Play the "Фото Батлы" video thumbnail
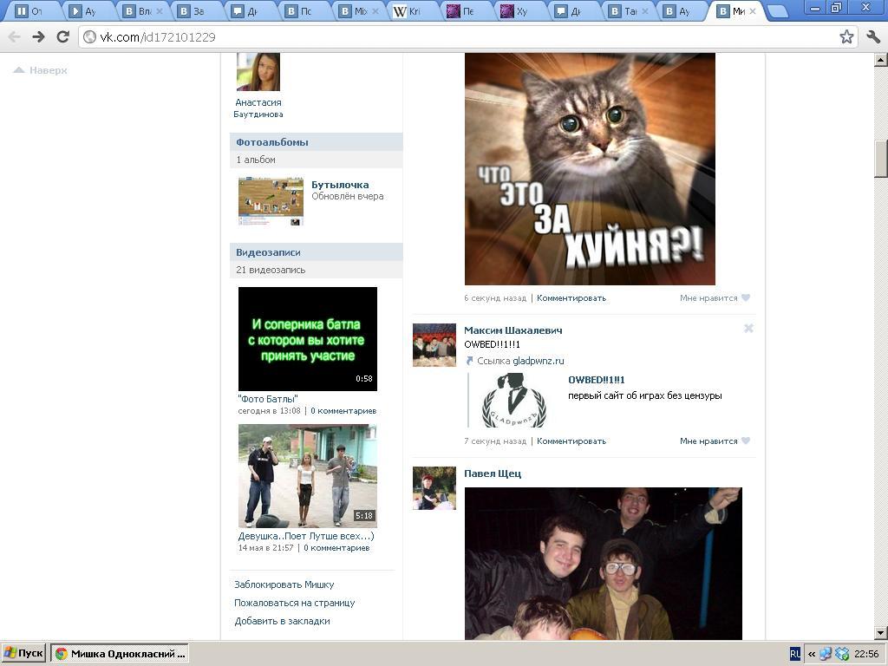888x666 pixels. [x=307, y=339]
